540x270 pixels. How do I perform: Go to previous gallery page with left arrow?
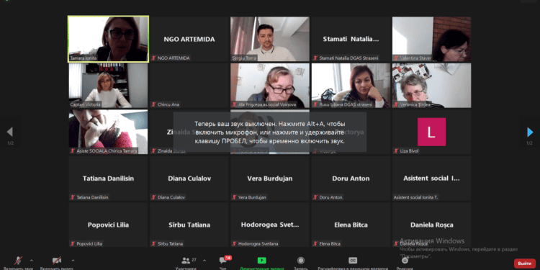(10, 132)
